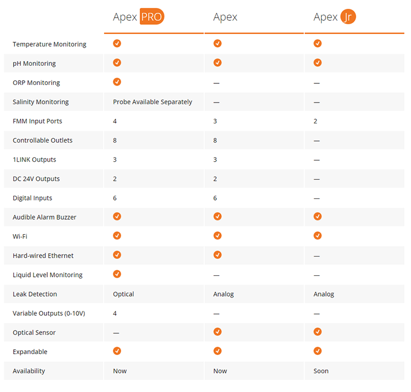This screenshot has width=411, height=392.
Task: Click Apex PRO Temperature Monitoring checkmark
Action: (117, 43)
